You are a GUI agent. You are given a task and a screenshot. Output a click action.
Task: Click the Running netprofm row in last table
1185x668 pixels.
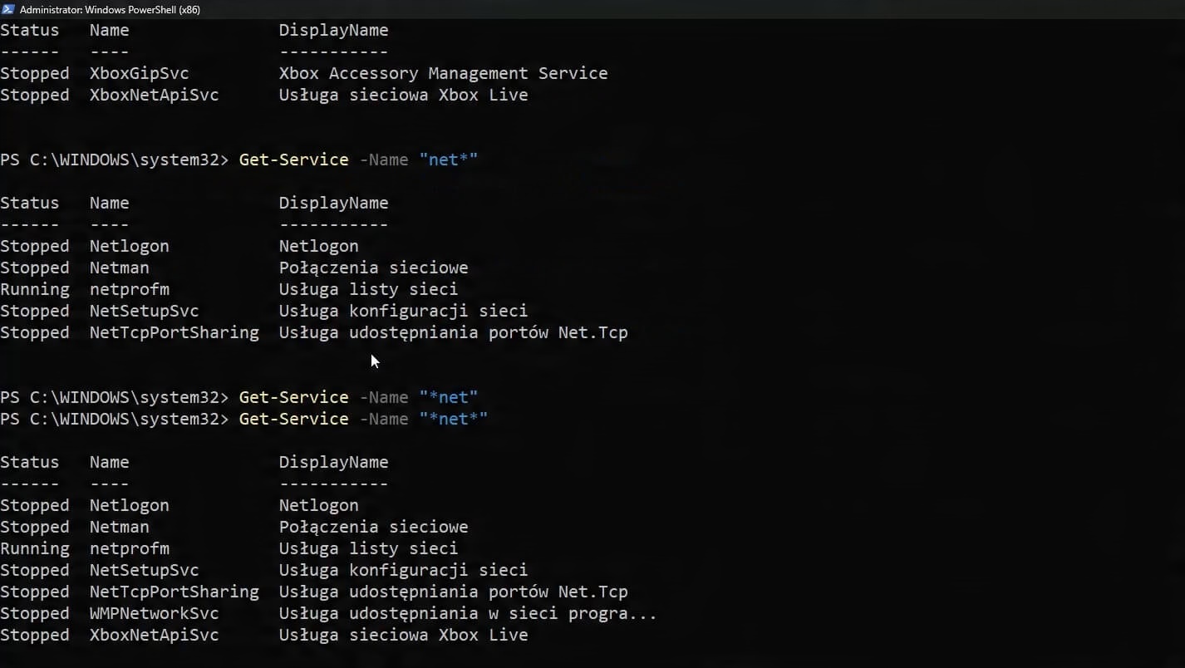tap(229, 548)
